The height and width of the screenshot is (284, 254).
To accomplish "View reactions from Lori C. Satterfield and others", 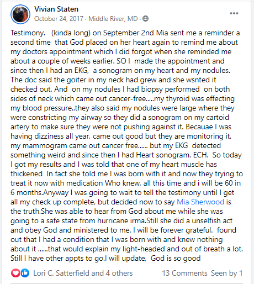I will 83,273.
